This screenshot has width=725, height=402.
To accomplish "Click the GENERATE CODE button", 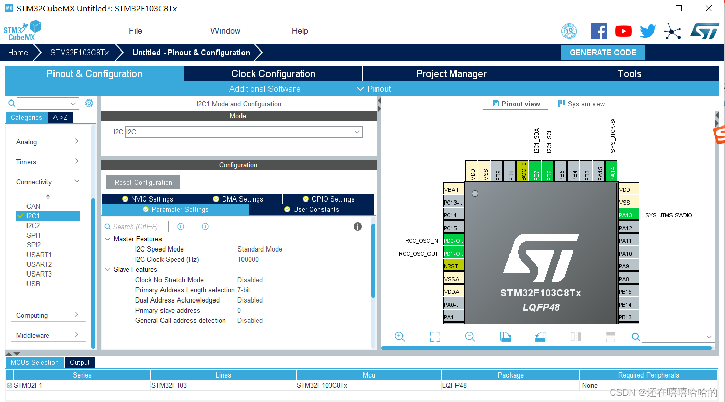I will click(x=603, y=53).
